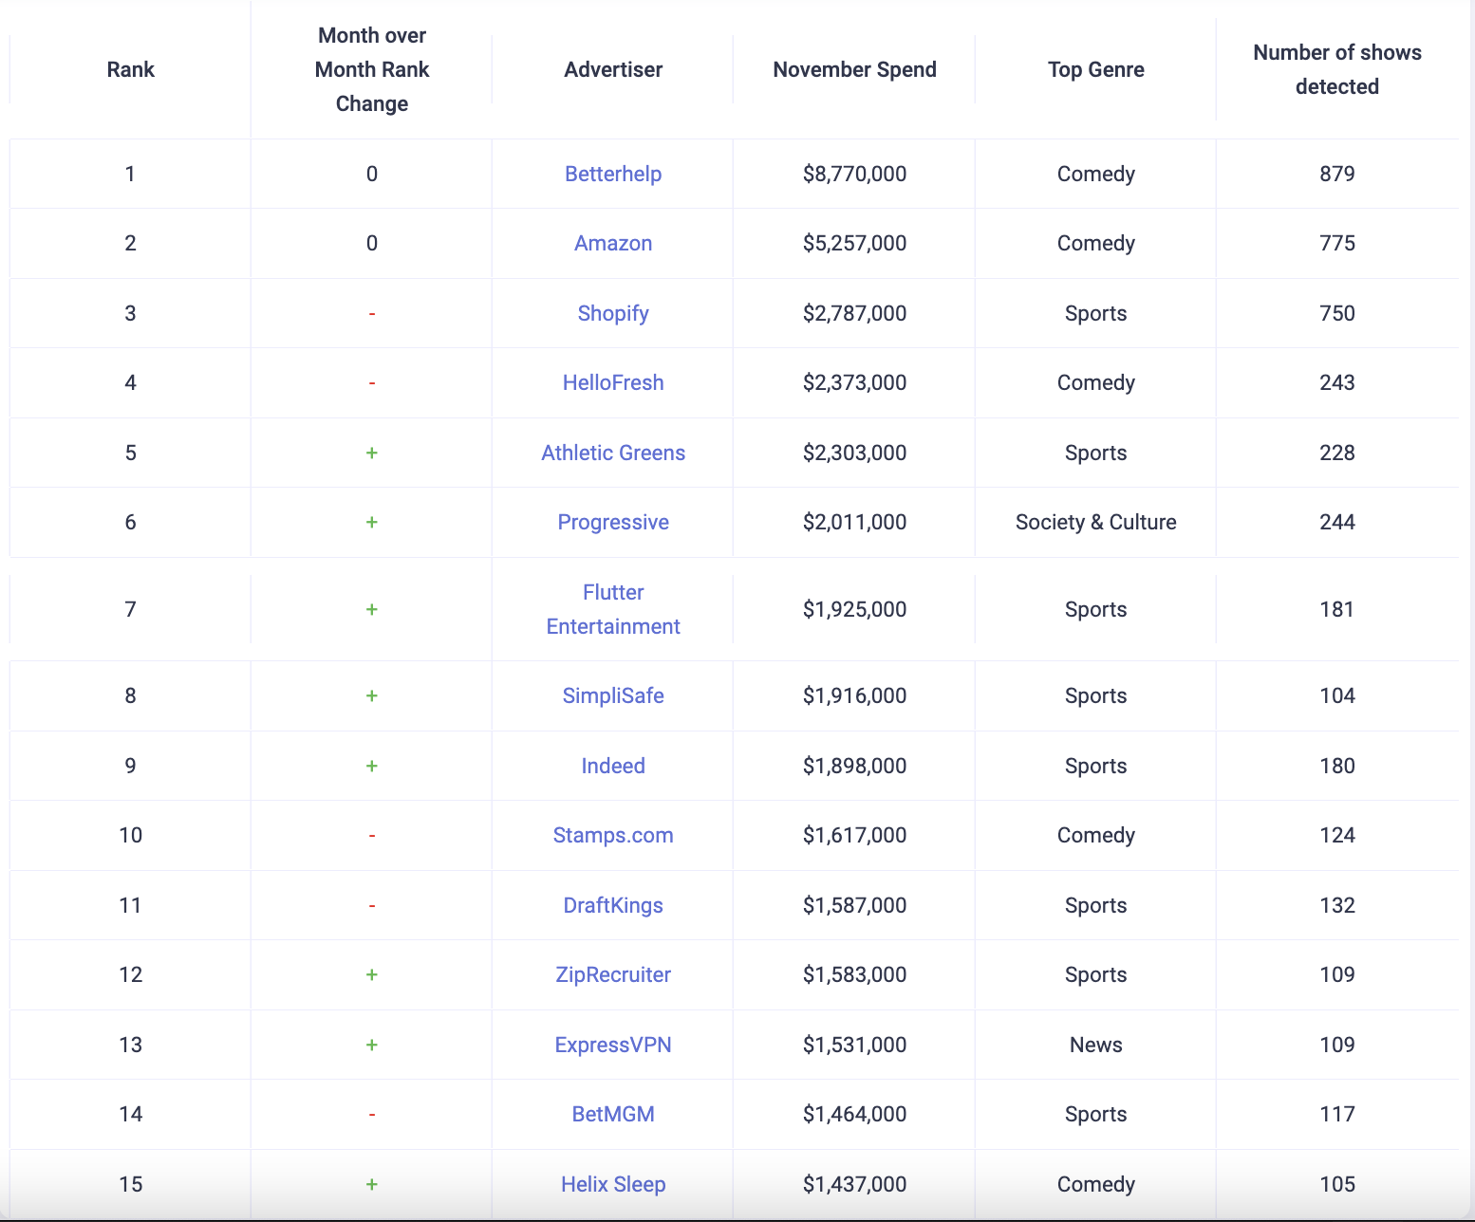Screen dimensions: 1475x1222
Task: Click the $1,464,000 spend value
Action: click(854, 1114)
